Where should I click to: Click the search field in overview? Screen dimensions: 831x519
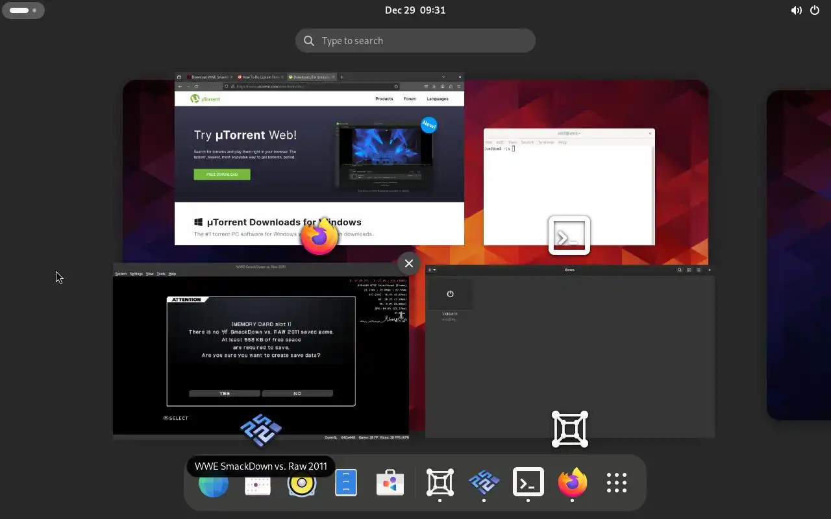pos(415,40)
